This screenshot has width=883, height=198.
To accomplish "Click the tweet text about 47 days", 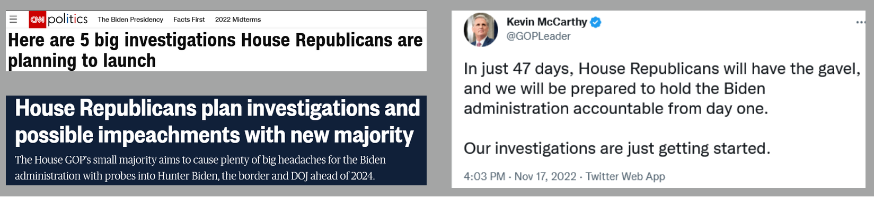I will (662, 89).
